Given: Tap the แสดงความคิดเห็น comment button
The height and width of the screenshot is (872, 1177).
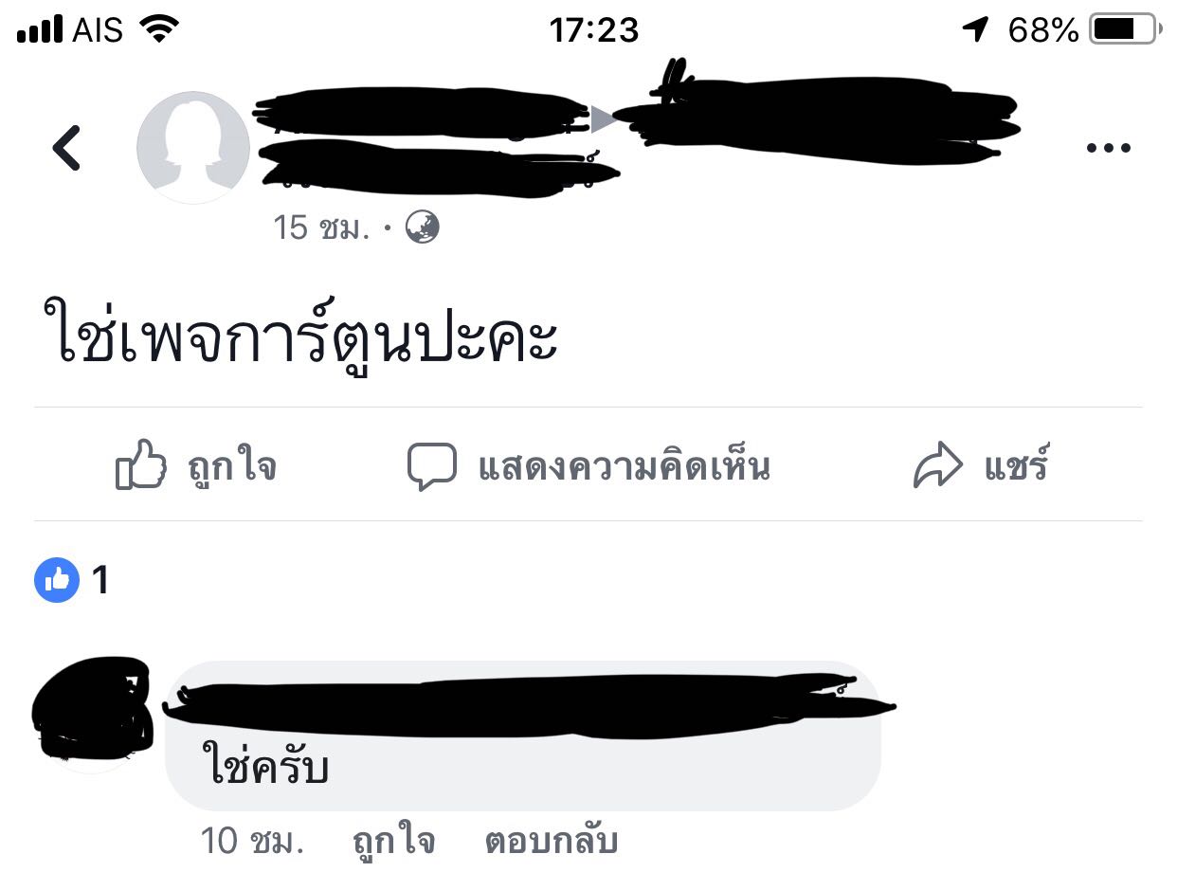Looking at the screenshot, I should tap(625, 466).
